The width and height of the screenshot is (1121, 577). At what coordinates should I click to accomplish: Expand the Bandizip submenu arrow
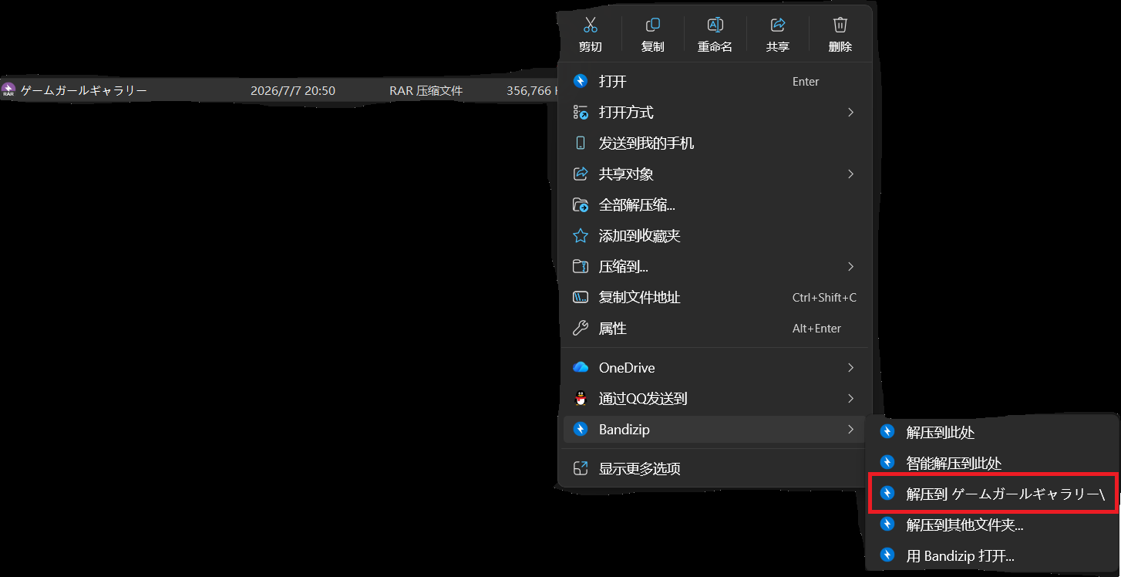click(x=850, y=429)
